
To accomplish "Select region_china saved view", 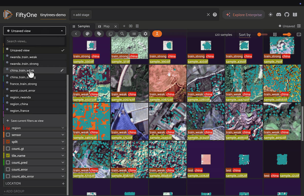I will [x=35, y=104].
